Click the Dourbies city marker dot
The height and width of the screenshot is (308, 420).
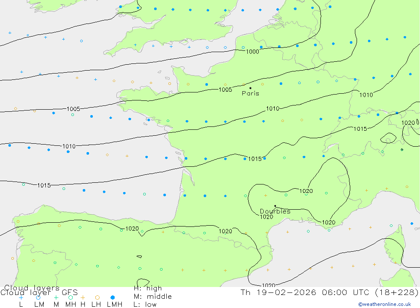coord(275,206)
